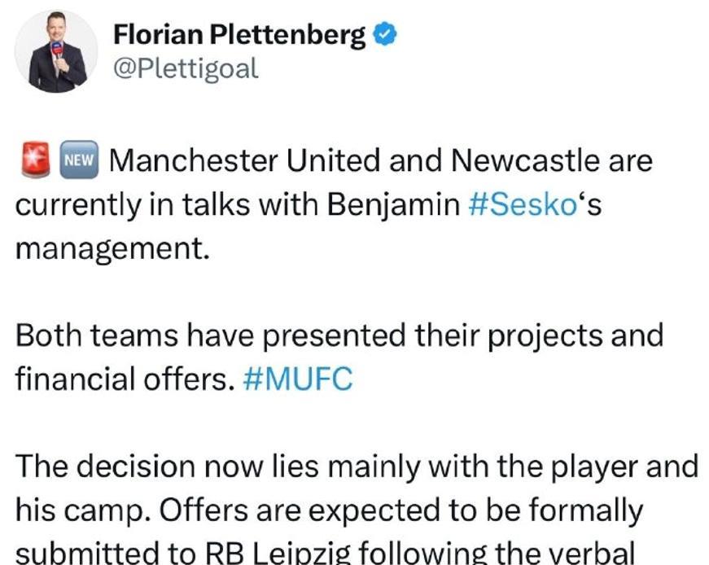Click the Florian Plettenberg display name
The height and width of the screenshot is (565, 709).
pos(239,34)
